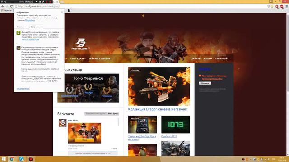Viewport: 289px width, 162px height.
Task: Click the blue link at top of dark panel
Action: pos(205,69)
